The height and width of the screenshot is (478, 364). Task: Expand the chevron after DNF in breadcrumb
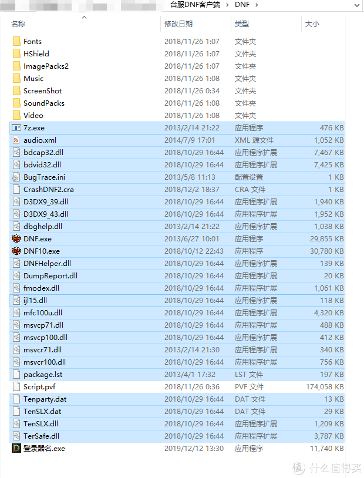coord(257,5)
